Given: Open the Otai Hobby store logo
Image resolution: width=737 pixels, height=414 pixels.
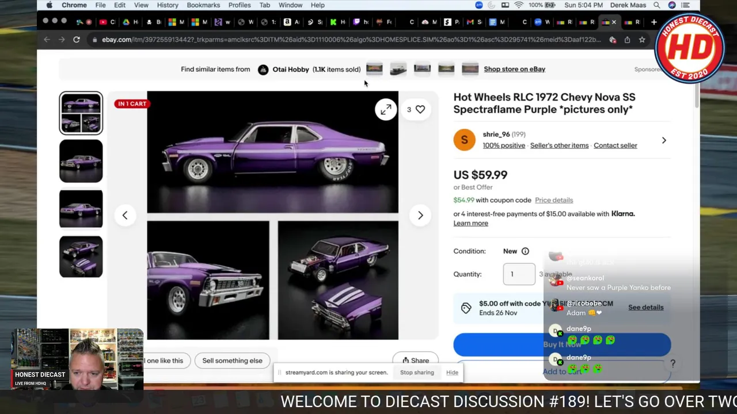Looking at the screenshot, I should point(263,70).
